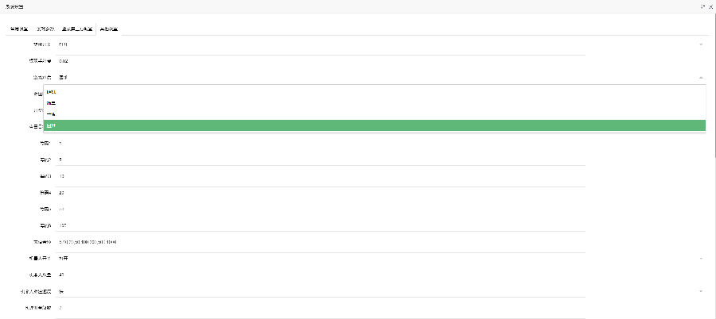The image size is (716, 319).
Task: Expand the dropdown just above the 7 field
Action: [380, 291]
